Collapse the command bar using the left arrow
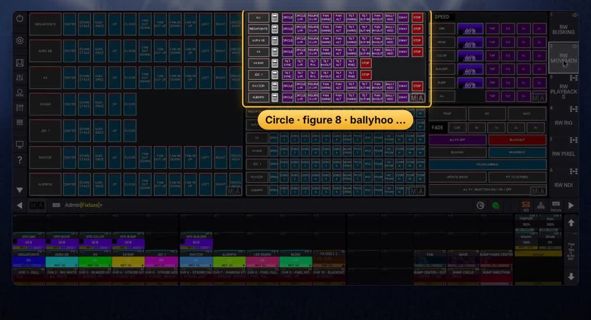 (x=20, y=205)
